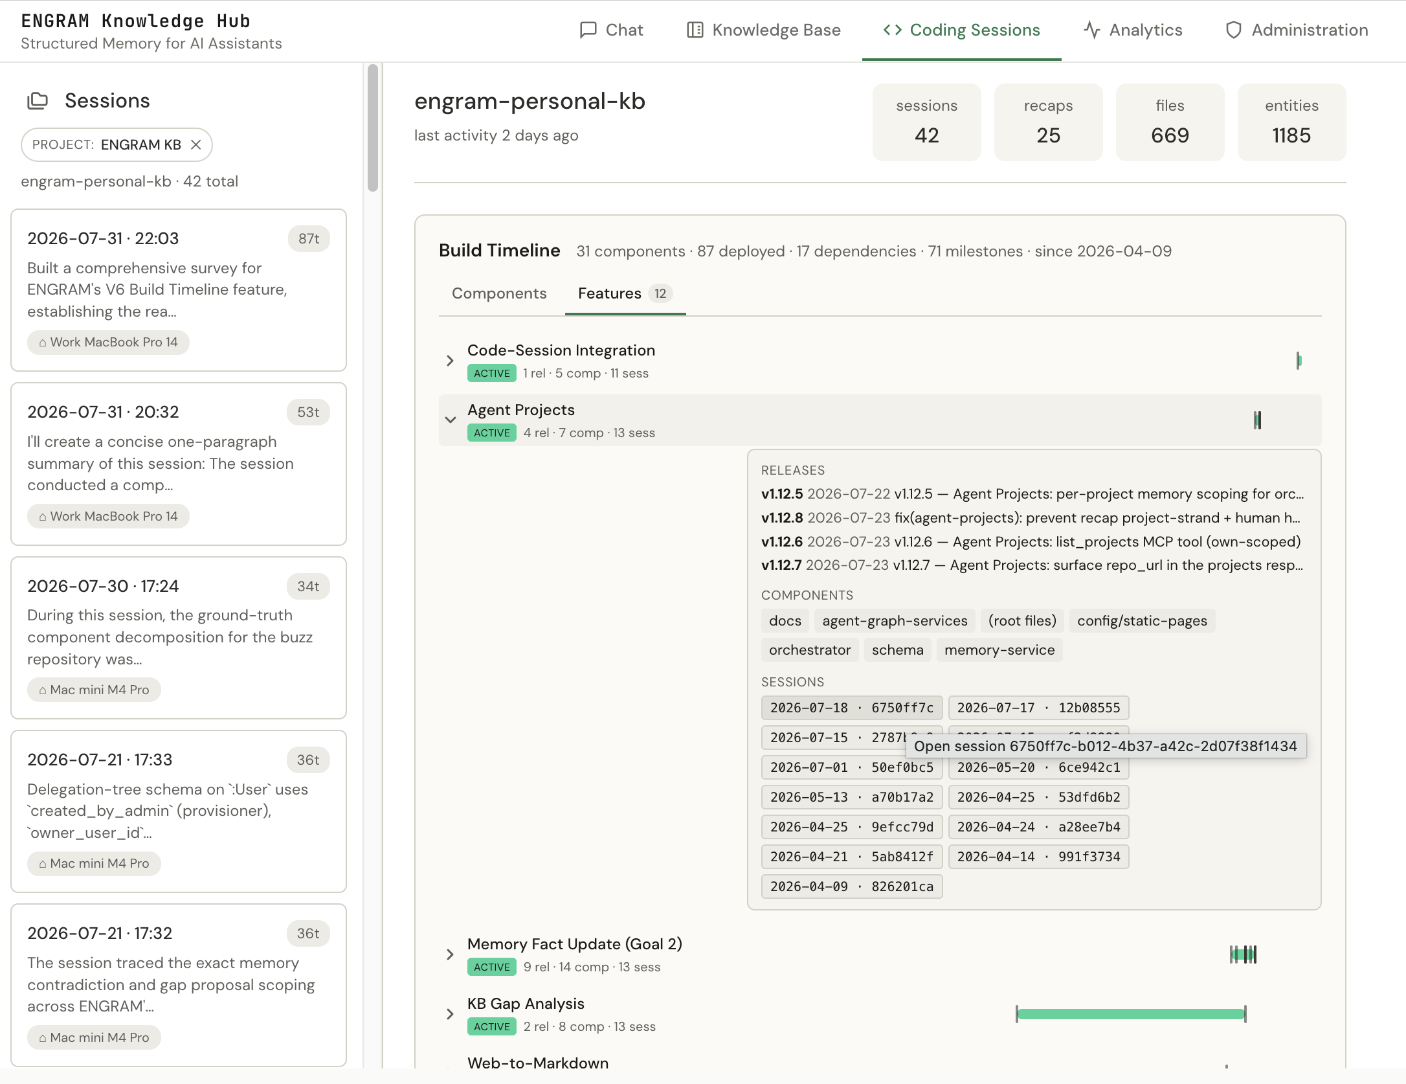Viewport: 1406px width, 1084px height.
Task: Open the Chat tab
Action: pos(611,30)
